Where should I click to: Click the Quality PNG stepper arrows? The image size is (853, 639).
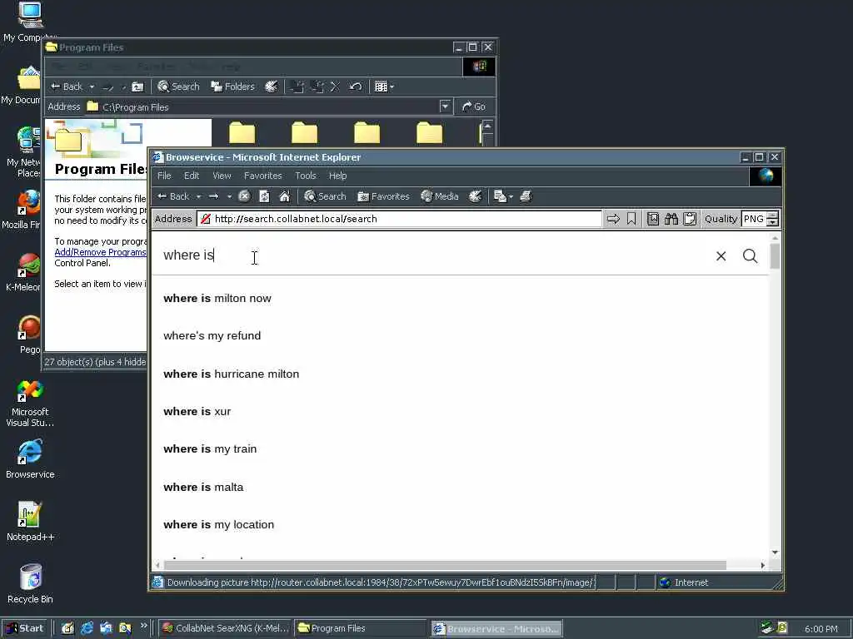click(x=773, y=219)
